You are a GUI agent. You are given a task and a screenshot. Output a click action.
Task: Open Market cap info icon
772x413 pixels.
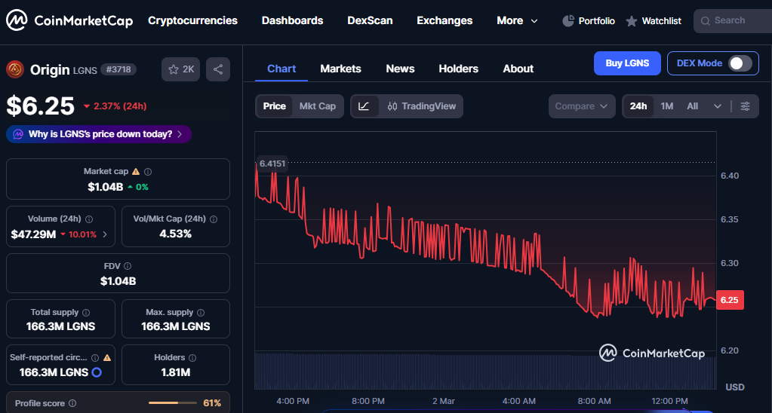148,172
